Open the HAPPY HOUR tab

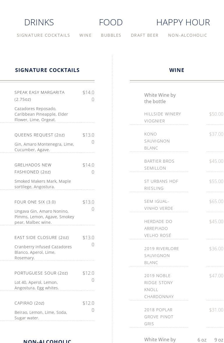point(183,22)
